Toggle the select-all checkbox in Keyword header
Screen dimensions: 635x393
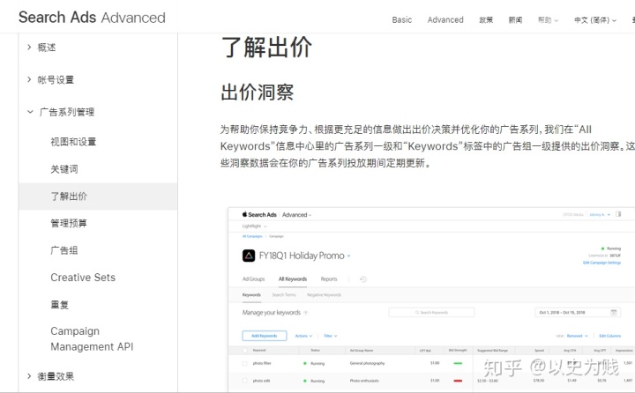[245, 350]
